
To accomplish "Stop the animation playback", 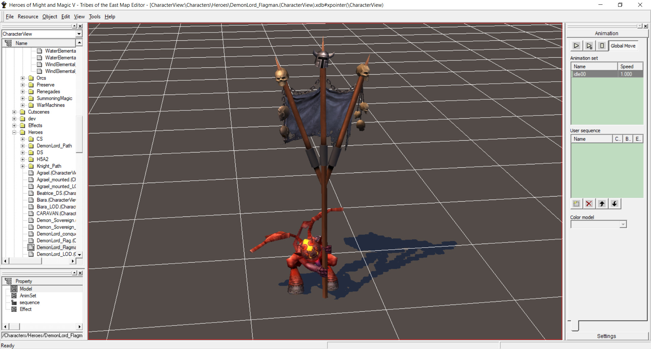I will coord(602,46).
